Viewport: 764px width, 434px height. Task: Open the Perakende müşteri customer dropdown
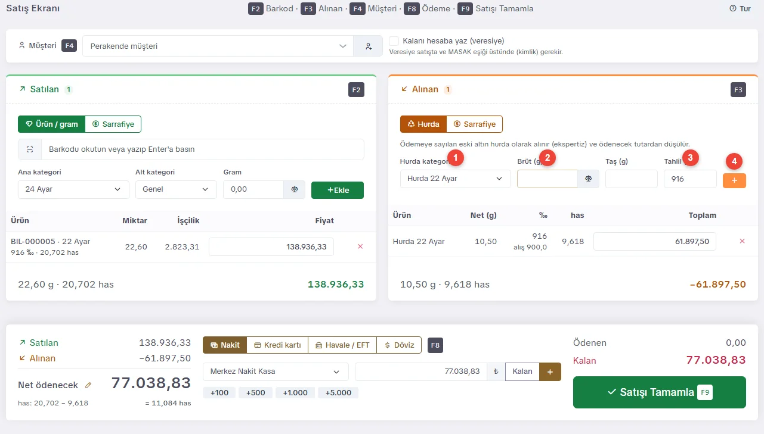click(218, 46)
